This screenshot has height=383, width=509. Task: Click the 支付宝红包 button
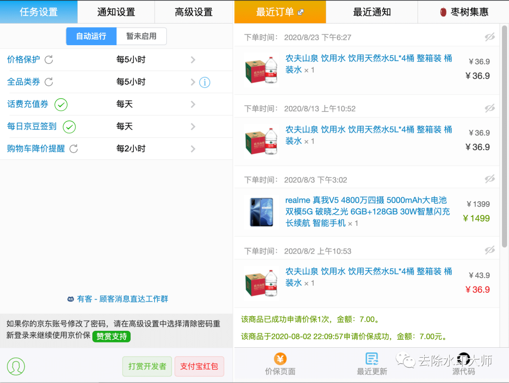point(199,367)
